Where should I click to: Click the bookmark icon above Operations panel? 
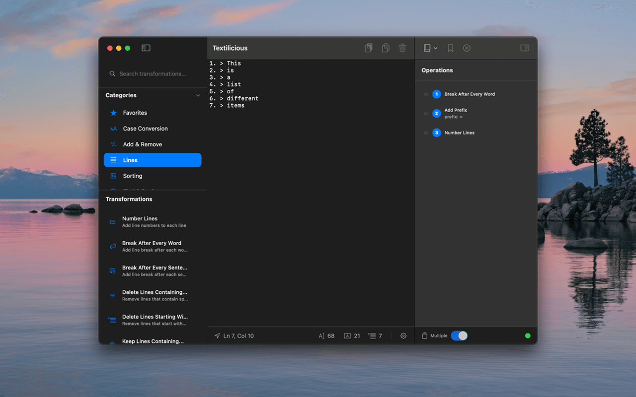[x=450, y=48]
